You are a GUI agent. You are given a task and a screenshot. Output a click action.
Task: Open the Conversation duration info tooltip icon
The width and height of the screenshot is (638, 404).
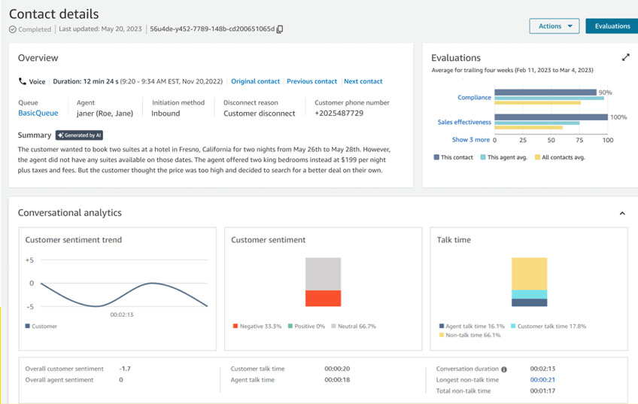tap(504, 369)
